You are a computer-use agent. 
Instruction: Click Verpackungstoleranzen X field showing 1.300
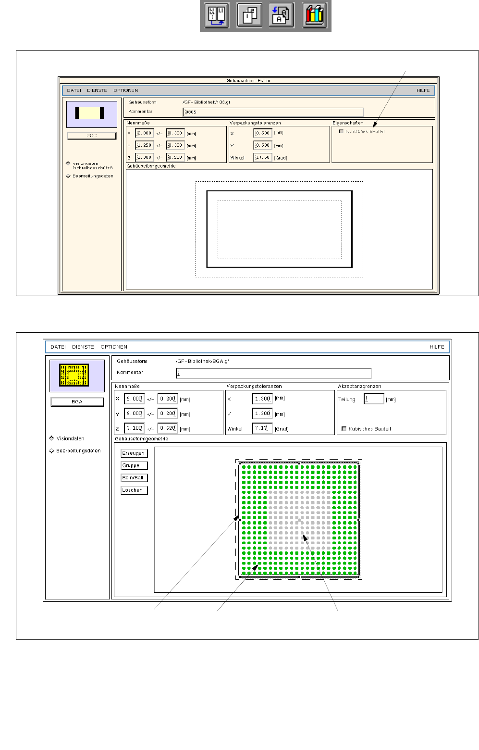point(262,399)
